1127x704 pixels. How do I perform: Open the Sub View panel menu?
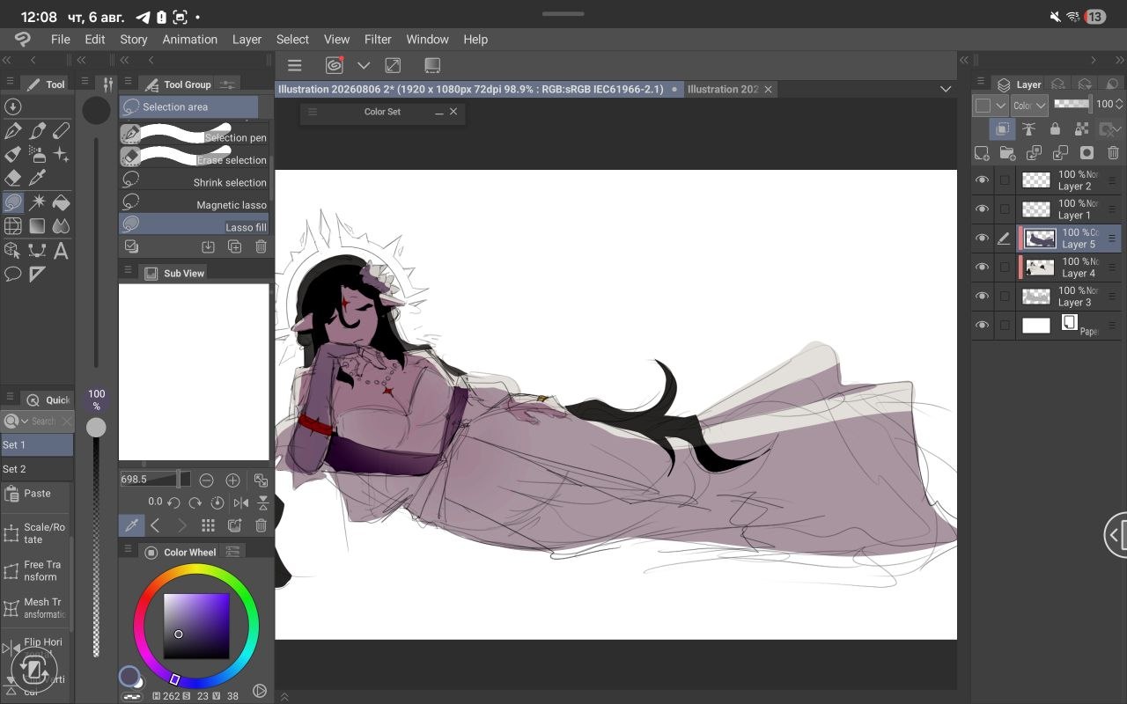[x=127, y=271]
